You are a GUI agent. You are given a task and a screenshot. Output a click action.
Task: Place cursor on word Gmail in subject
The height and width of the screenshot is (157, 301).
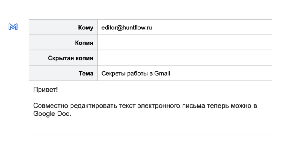click(x=162, y=73)
